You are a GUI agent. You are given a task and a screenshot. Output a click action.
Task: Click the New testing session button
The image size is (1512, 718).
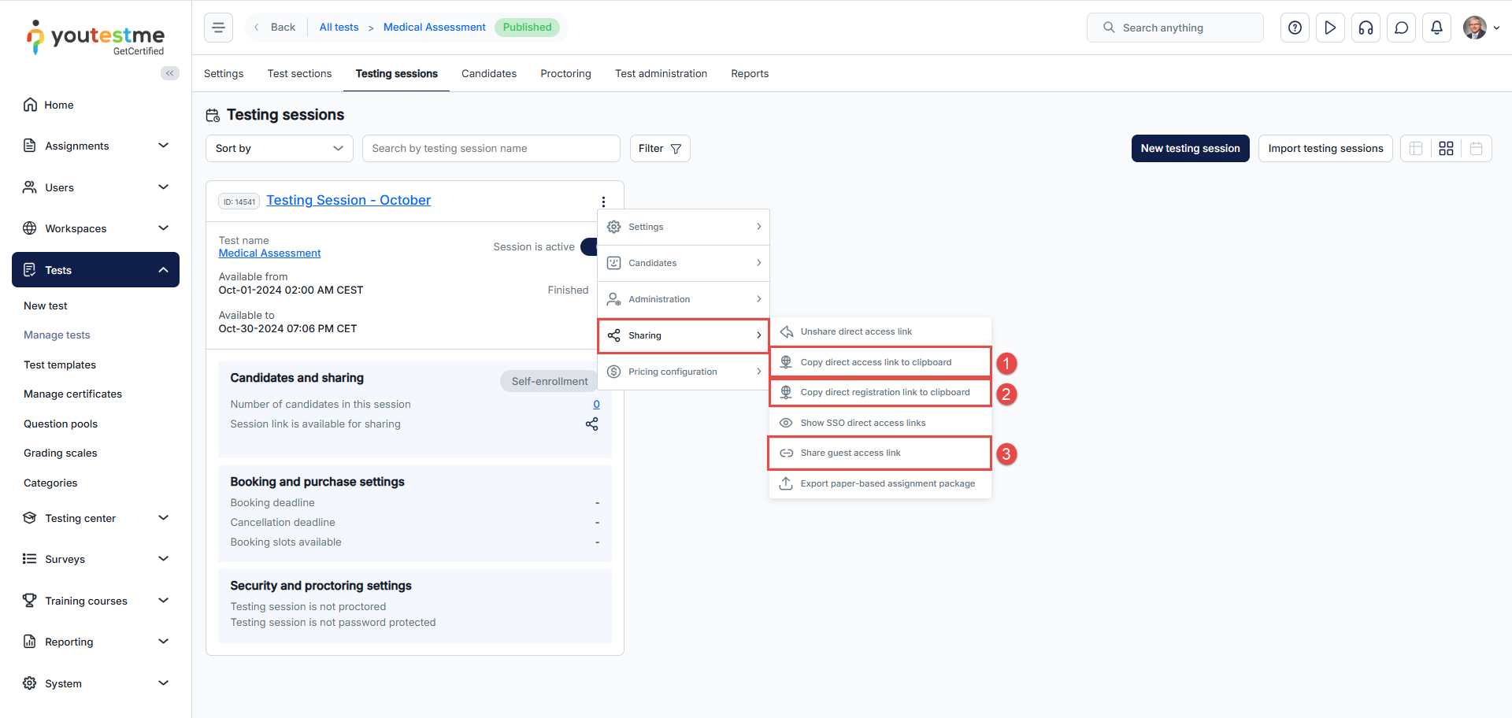[x=1189, y=149]
